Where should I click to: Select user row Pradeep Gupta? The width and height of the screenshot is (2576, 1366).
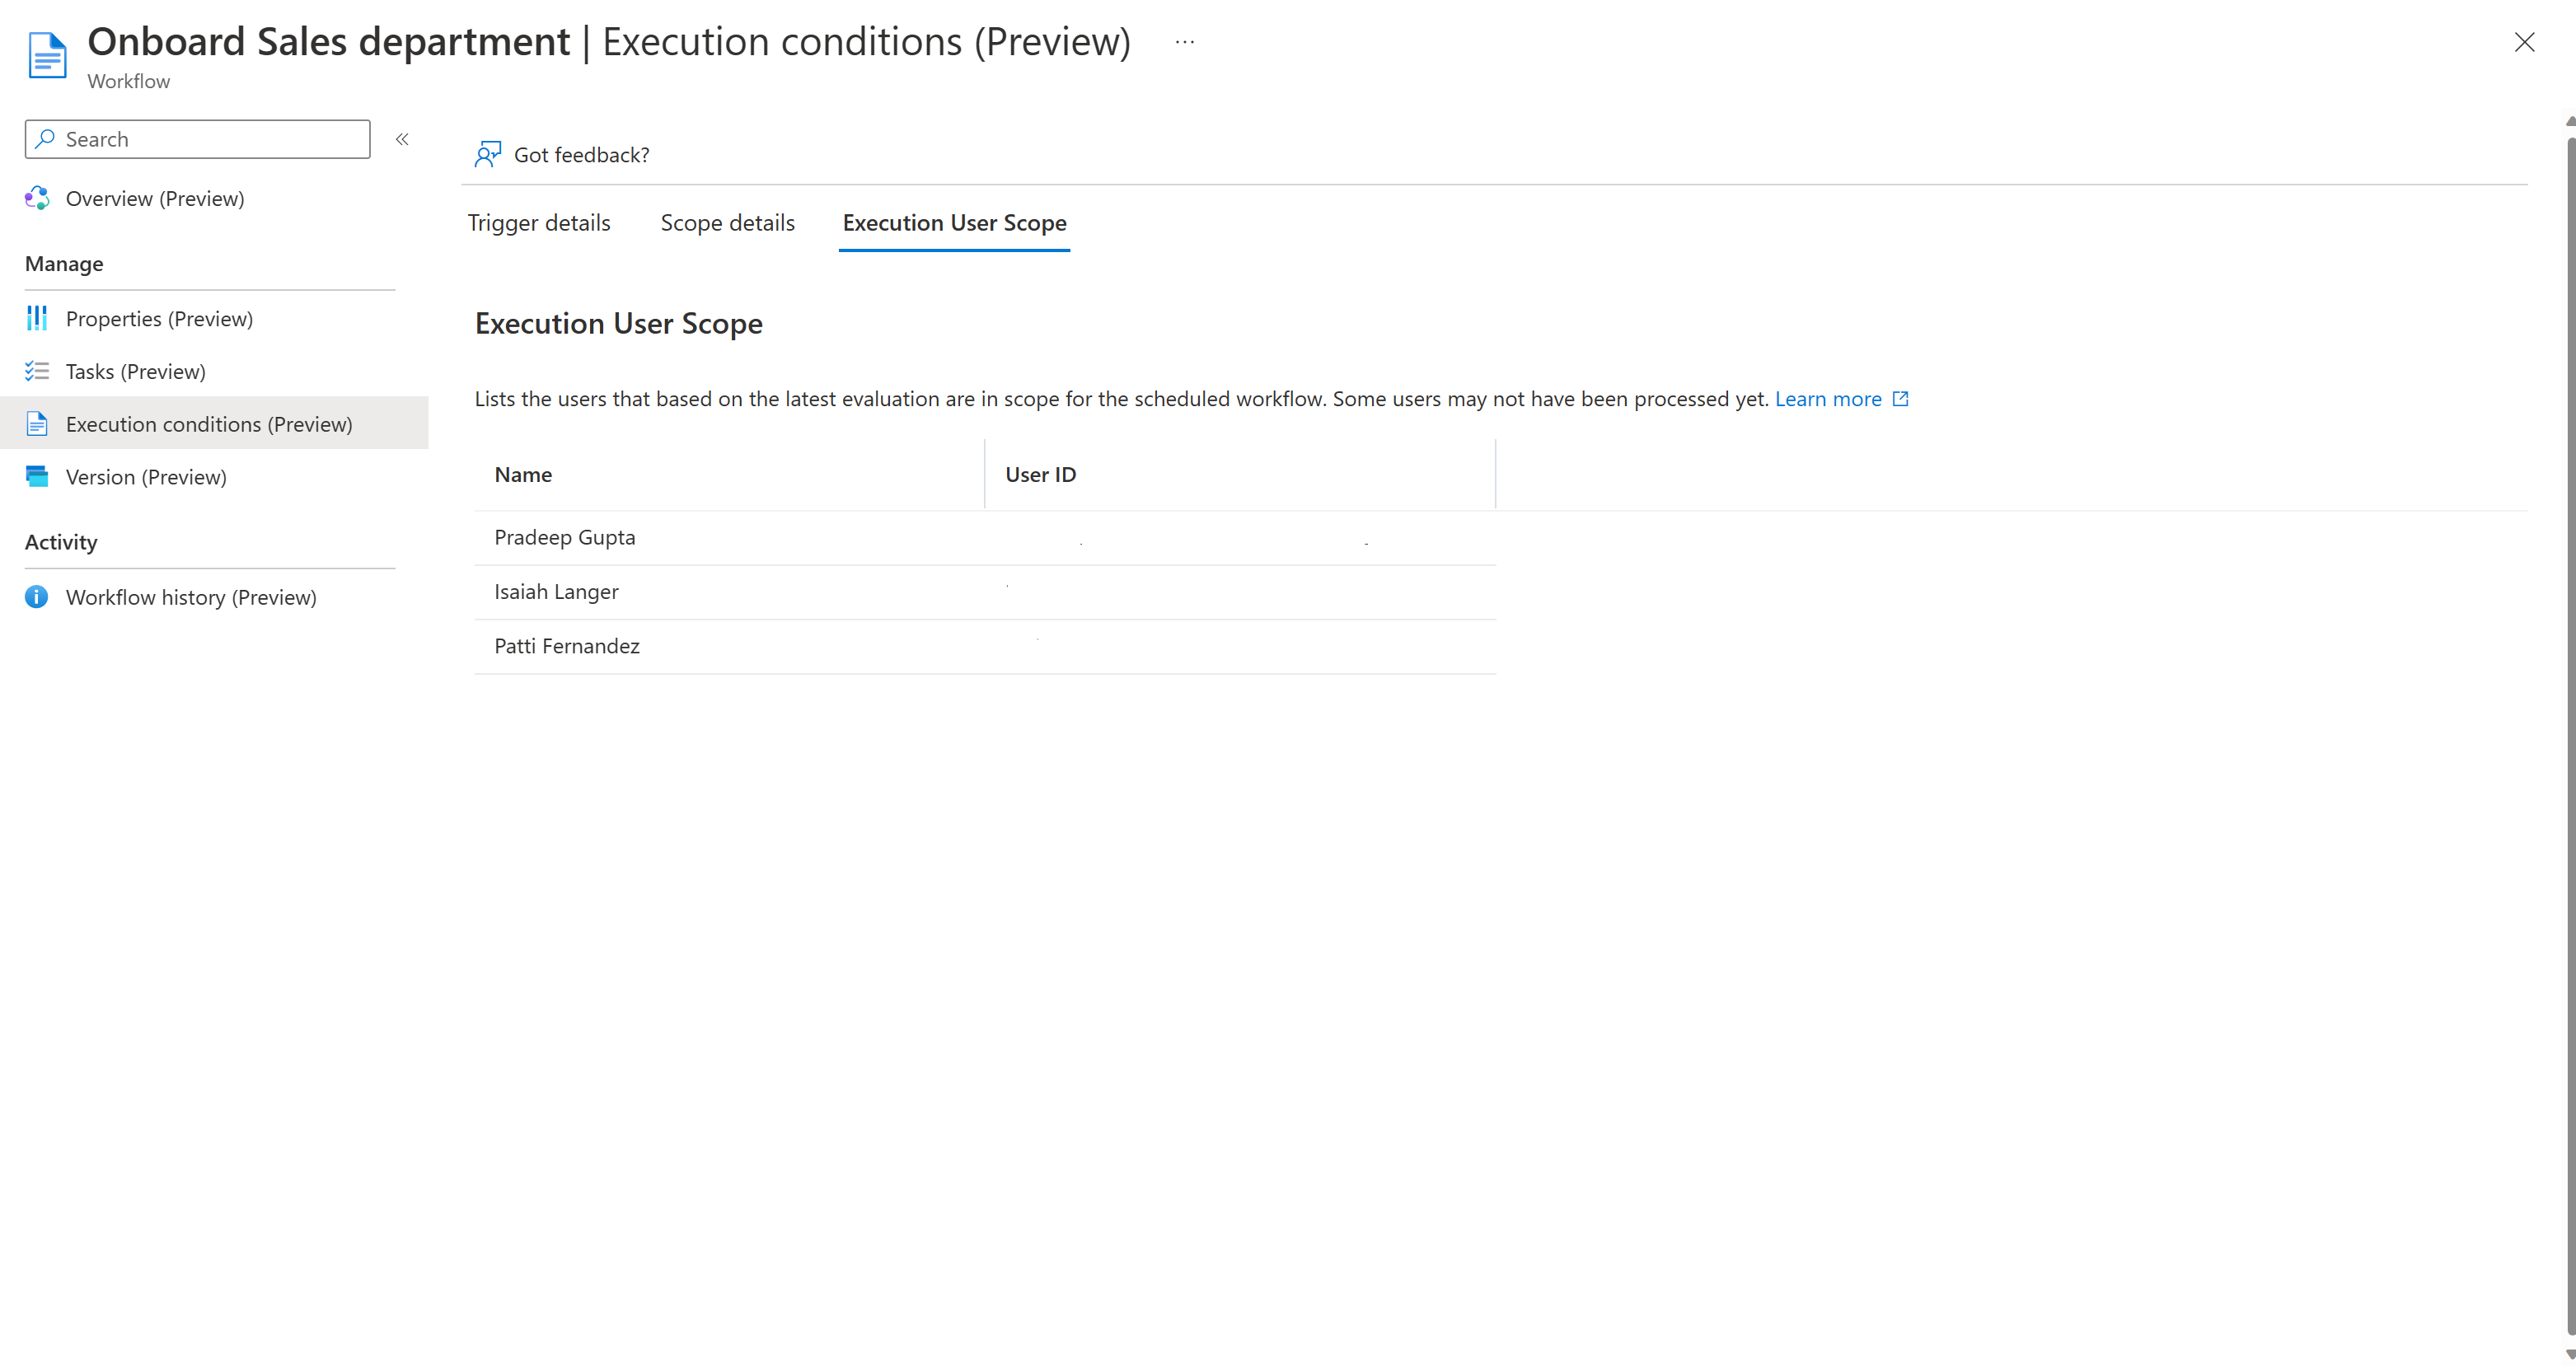point(983,536)
